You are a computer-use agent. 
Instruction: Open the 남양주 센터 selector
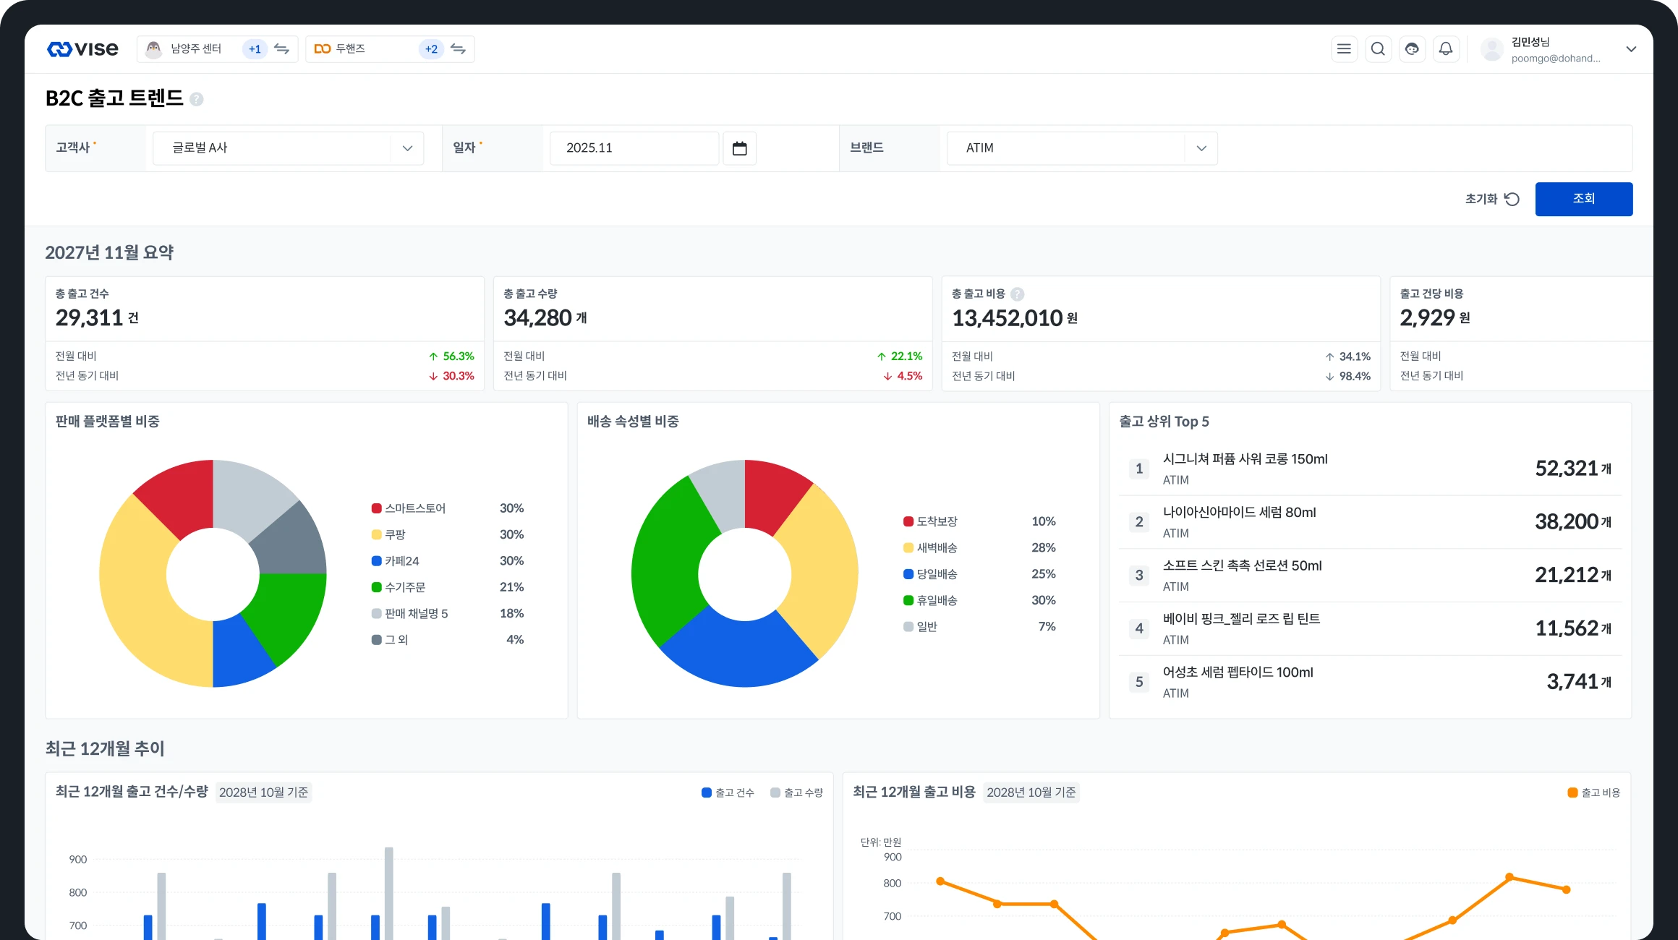click(217, 49)
